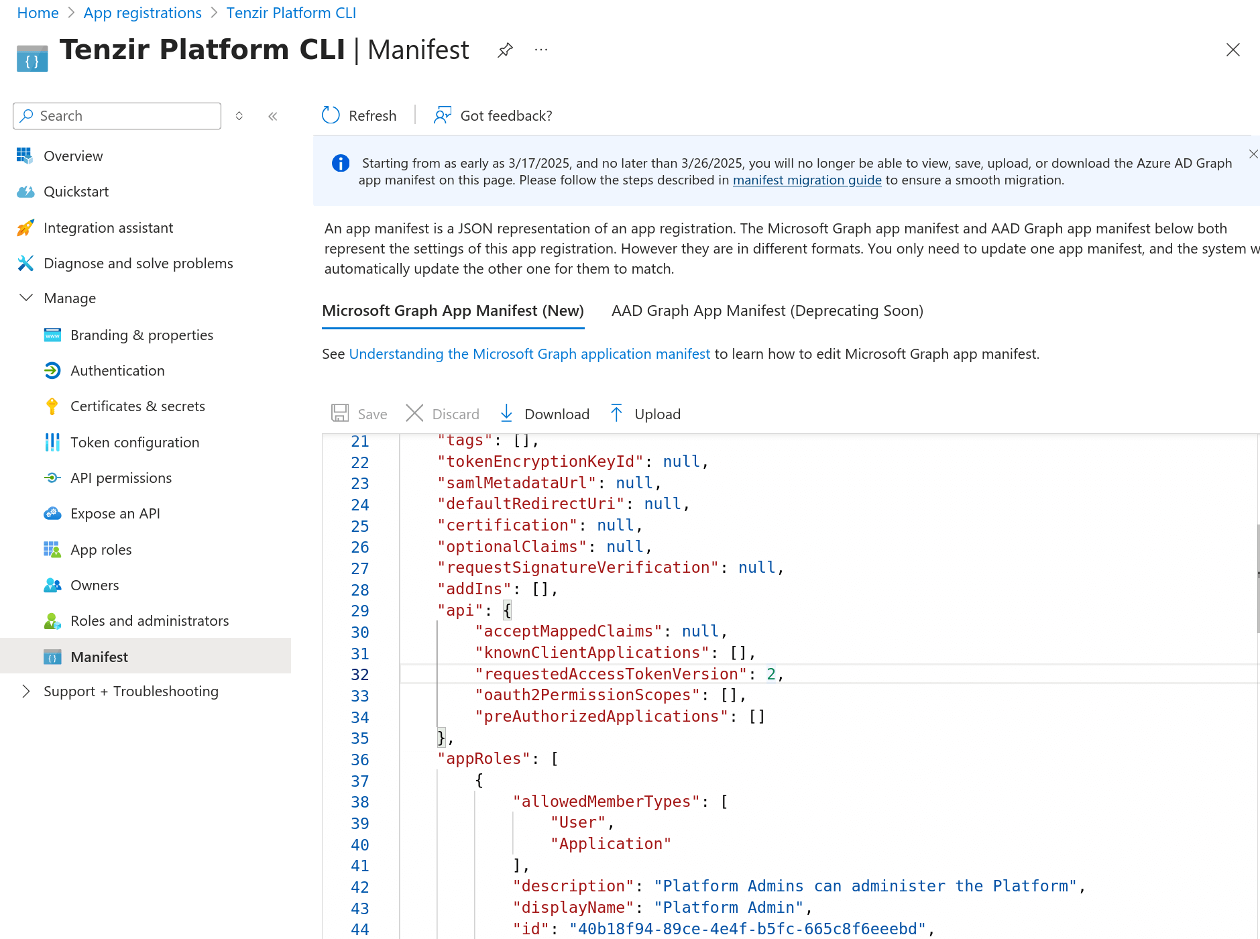Open Certificates & secrets key icon

(x=52, y=406)
